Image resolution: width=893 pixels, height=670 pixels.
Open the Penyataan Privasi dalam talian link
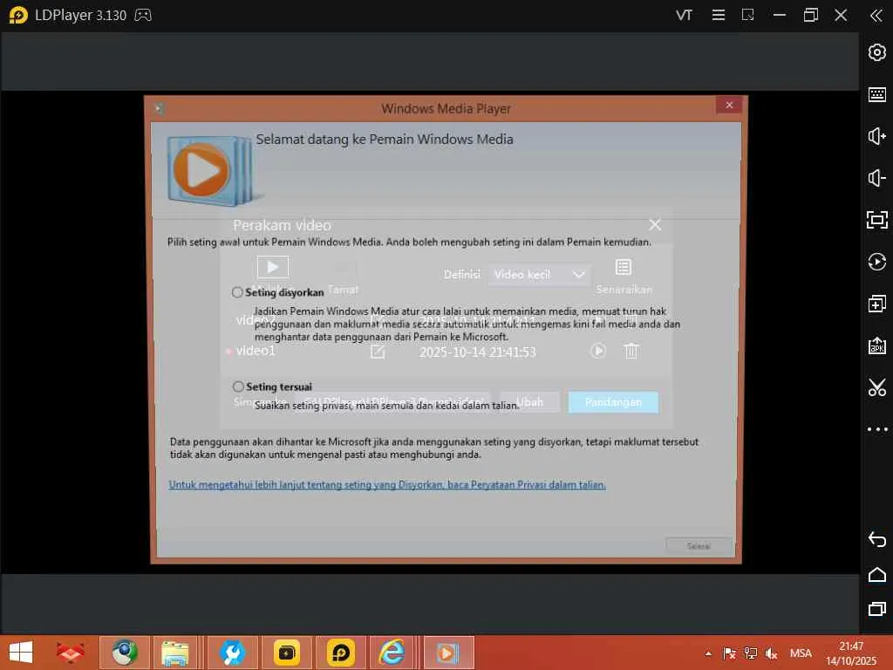(387, 485)
